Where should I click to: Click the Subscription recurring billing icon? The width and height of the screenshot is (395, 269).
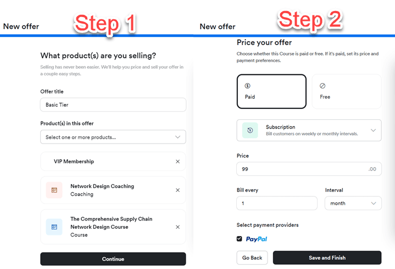[250, 130]
